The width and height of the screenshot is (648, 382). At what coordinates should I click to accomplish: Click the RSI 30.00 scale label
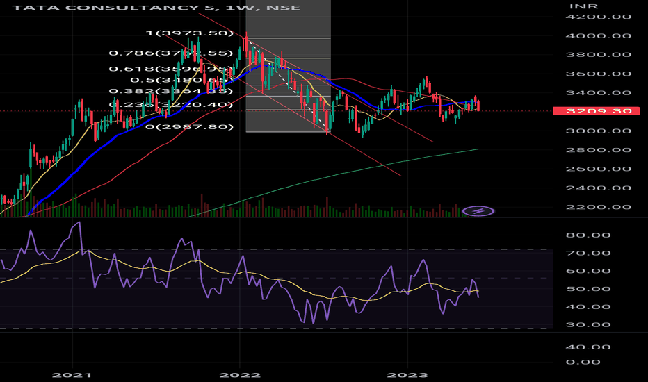tap(588, 324)
